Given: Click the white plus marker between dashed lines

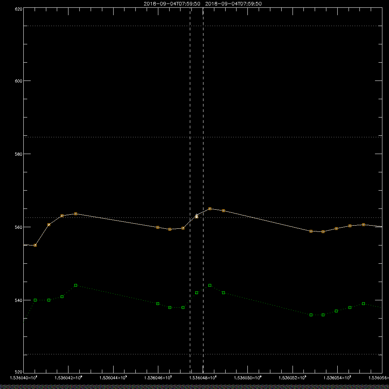Looking at the screenshot, I should click(x=197, y=216).
